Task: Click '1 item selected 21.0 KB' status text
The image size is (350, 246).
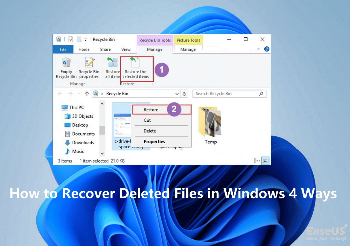Action: (x=102, y=161)
